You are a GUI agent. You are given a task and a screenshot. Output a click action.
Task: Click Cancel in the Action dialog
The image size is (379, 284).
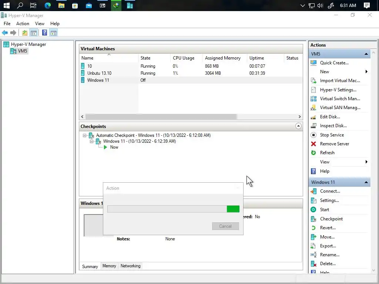click(225, 226)
